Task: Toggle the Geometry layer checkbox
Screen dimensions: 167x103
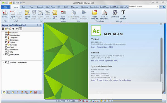Action: 6,33
